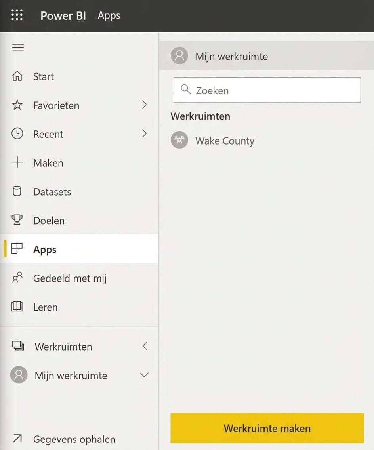Click the magnifier icon in search box
Image resolution: width=374 pixels, height=450 pixels.
tap(185, 90)
